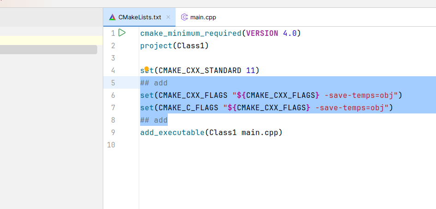Click CMAKE_CXX_STANDARD on line 4
Screen dimensions: 436x209
click(x=200, y=71)
